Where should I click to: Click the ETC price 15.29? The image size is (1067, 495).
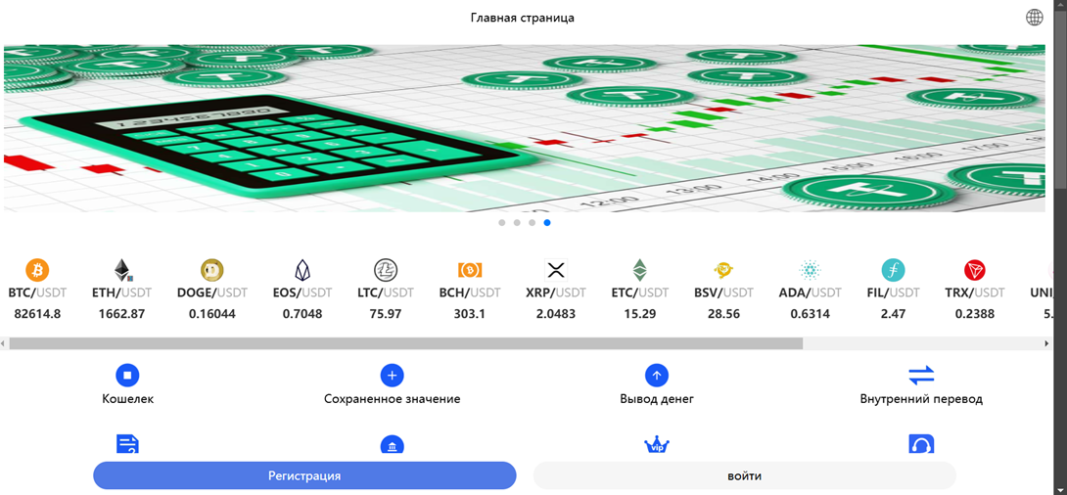639,314
